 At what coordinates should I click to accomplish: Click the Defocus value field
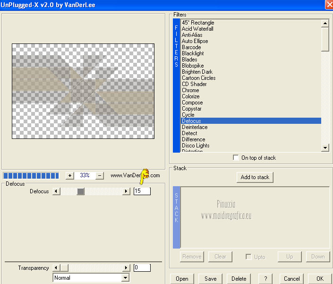(142, 191)
